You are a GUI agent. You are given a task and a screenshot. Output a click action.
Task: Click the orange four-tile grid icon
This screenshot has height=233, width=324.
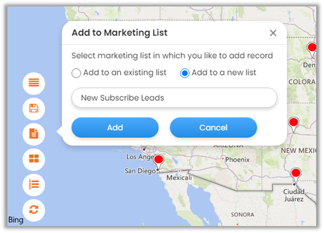point(34,159)
